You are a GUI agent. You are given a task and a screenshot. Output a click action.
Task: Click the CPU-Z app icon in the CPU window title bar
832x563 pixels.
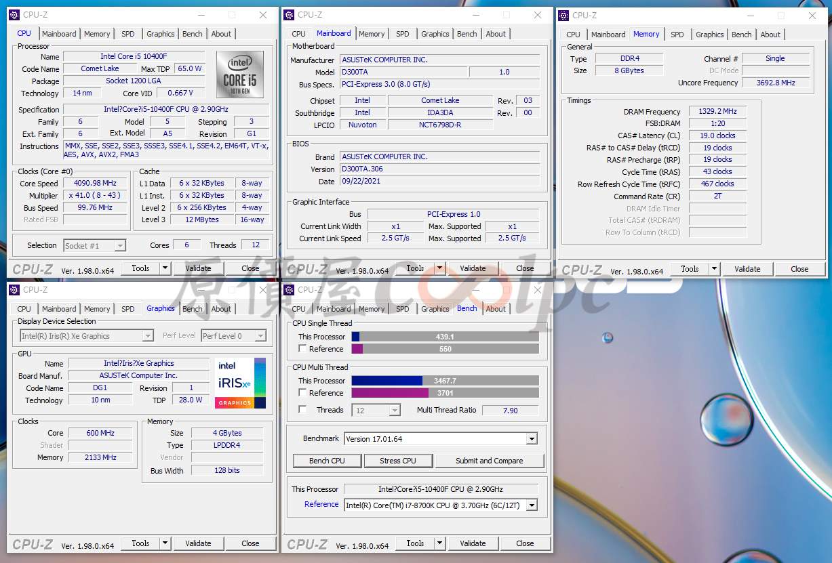click(14, 15)
